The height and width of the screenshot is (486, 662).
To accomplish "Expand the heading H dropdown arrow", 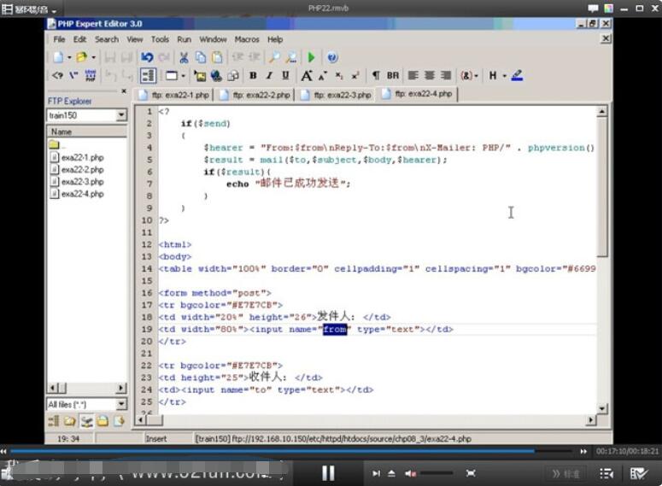I will (x=504, y=75).
